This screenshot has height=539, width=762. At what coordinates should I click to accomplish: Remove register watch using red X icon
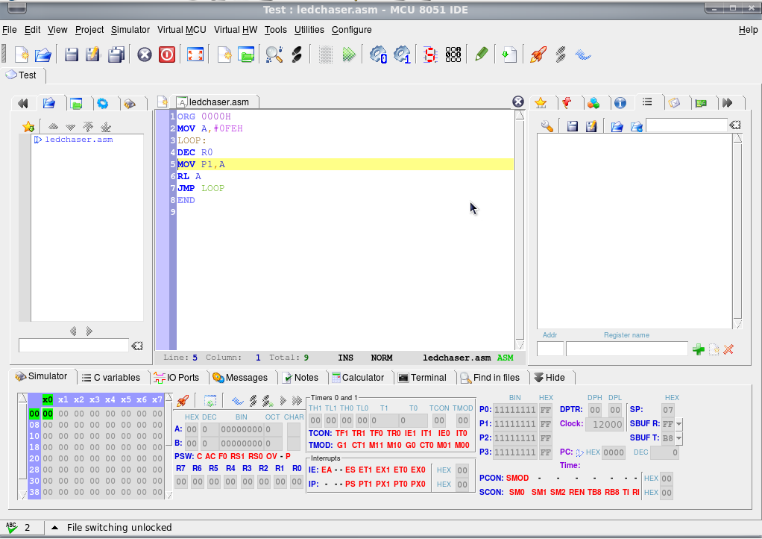click(x=728, y=348)
